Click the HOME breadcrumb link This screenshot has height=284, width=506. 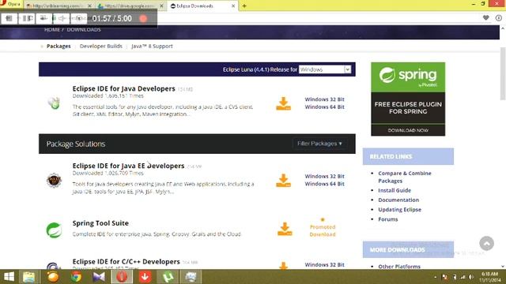click(x=52, y=30)
